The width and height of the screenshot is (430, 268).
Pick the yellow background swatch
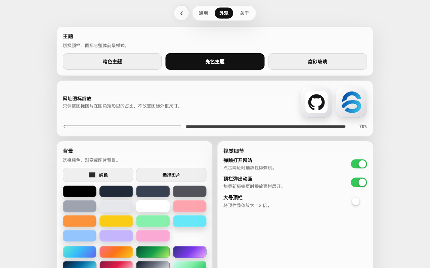(x=116, y=221)
